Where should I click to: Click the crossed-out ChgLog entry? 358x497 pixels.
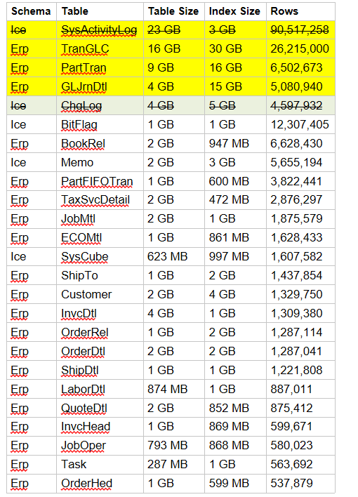pyautogui.click(x=81, y=106)
